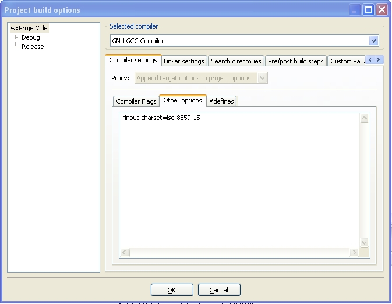Screen dimensions: 392x304
Task: Select the Other options sub-tab
Action: [182, 100]
